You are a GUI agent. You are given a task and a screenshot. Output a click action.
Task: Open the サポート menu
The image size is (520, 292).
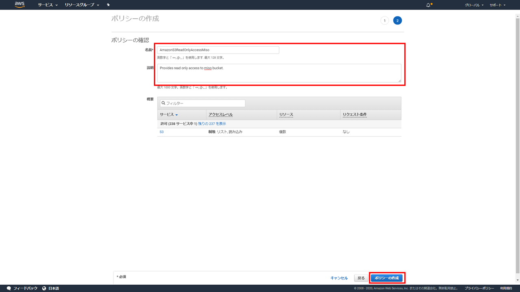pyautogui.click(x=497, y=5)
